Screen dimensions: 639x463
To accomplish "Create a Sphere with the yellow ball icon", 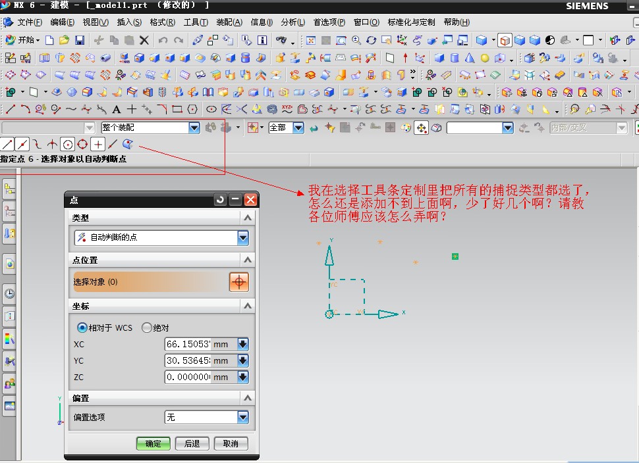I will coord(485,58).
